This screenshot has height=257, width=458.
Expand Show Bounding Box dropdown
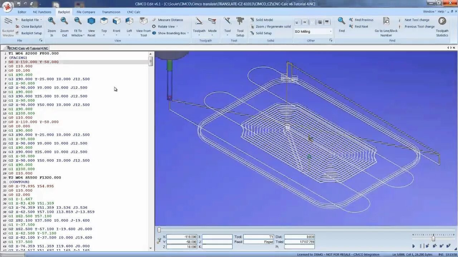[x=188, y=33]
